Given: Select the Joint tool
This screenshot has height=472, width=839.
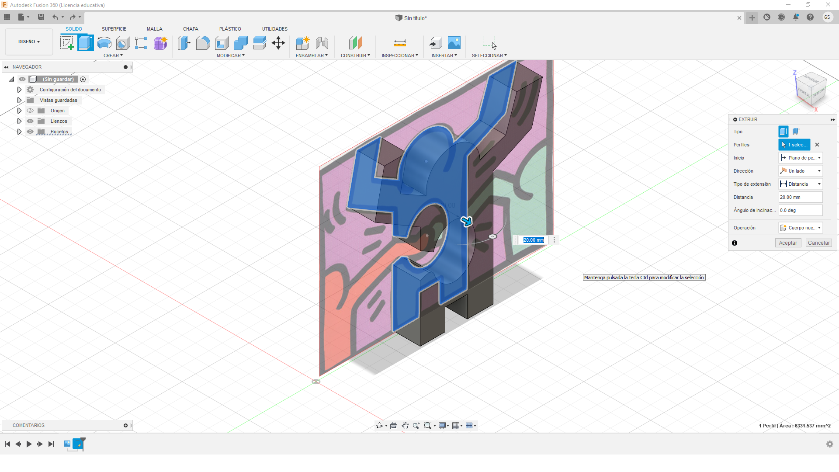Looking at the screenshot, I should tap(322, 43).
